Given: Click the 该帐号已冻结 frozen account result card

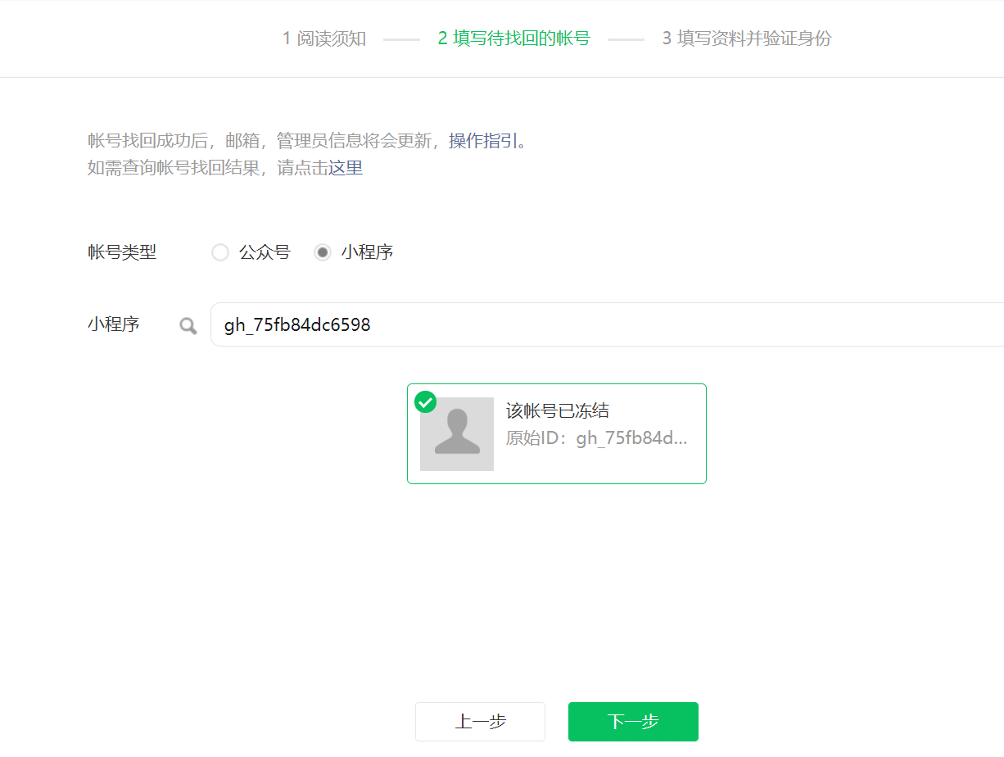Looking at the screenshot, I should (557, 434).
